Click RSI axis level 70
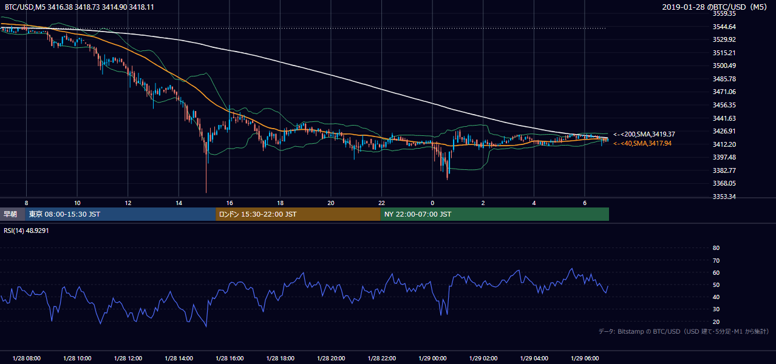776x364 pixels. (716, 260)
